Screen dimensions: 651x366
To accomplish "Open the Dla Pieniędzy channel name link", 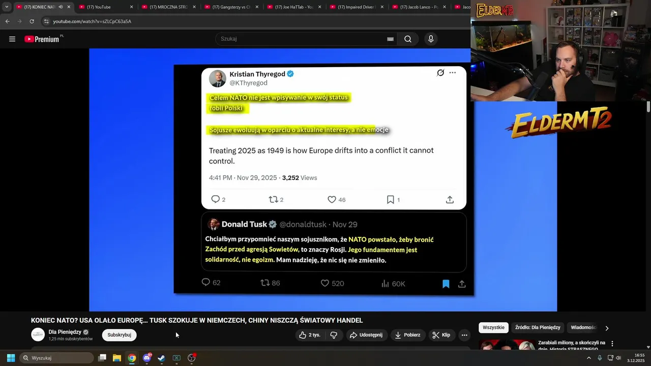I will 65,332.
